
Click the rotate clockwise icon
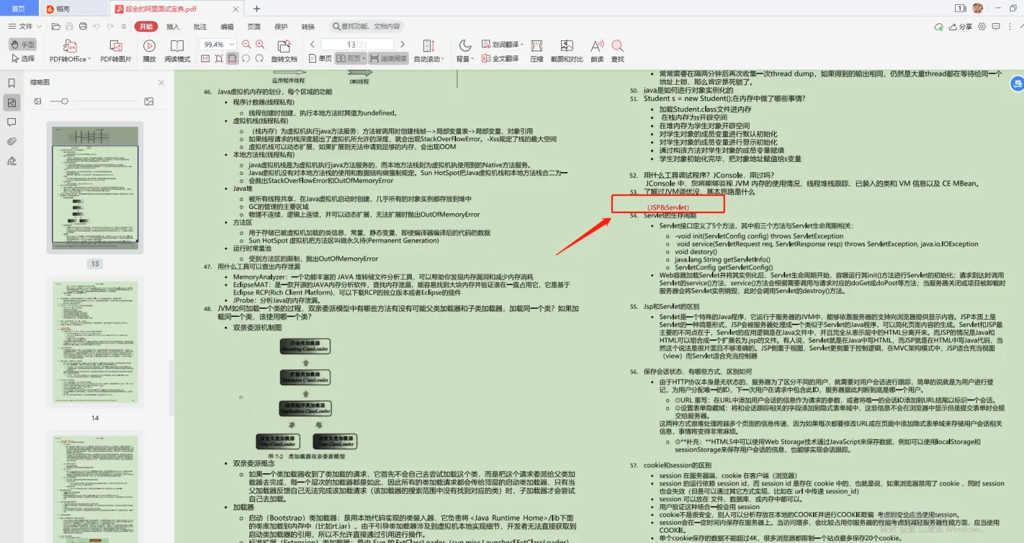259,59
